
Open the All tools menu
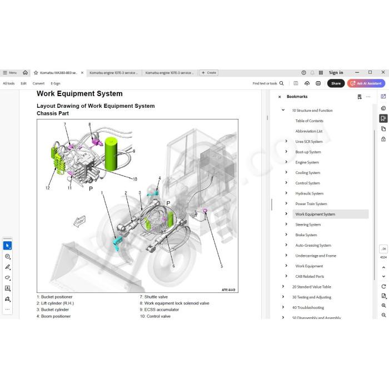coord(9,83)
